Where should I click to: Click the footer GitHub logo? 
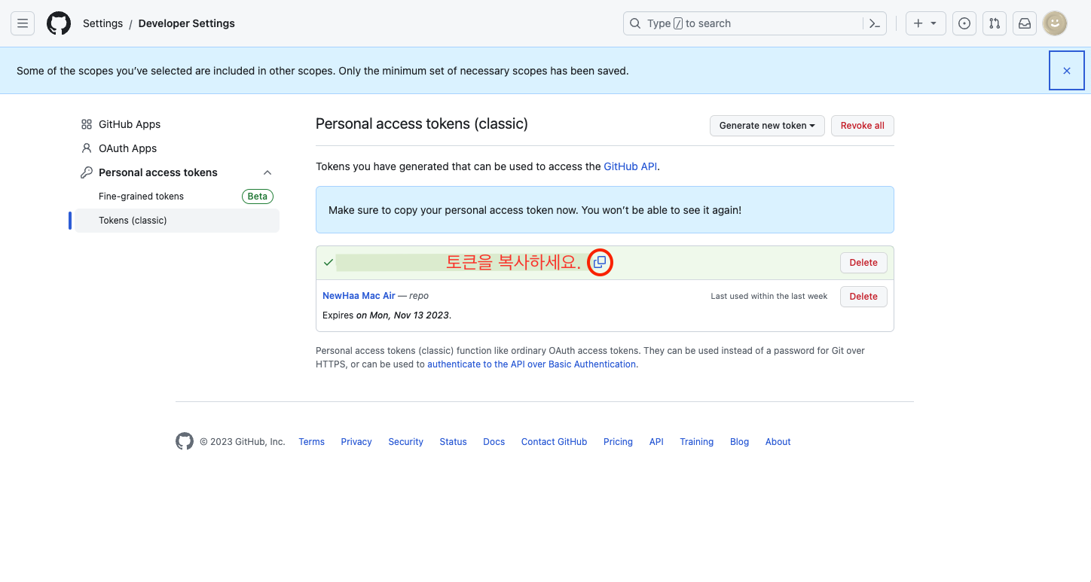coord(185,441)
